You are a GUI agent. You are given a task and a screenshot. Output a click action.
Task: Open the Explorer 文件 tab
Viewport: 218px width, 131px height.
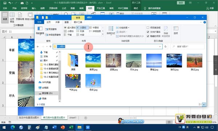pos(39,22)
